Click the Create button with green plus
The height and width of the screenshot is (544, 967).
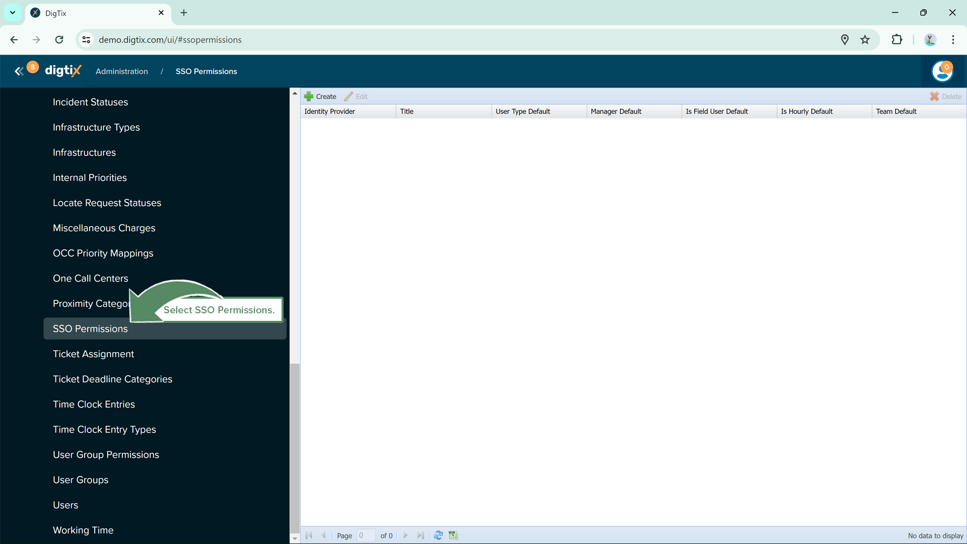(320, 96)
